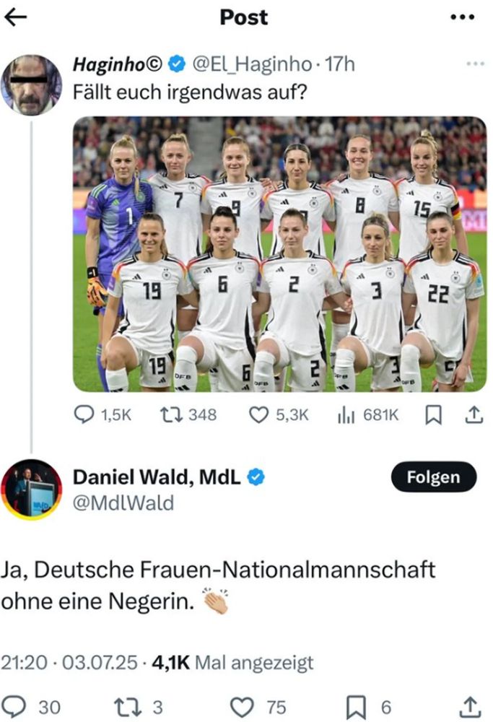Go back using the left arrow
The width and height of the screenshot is (493, 722).
[x=16, y=17]
